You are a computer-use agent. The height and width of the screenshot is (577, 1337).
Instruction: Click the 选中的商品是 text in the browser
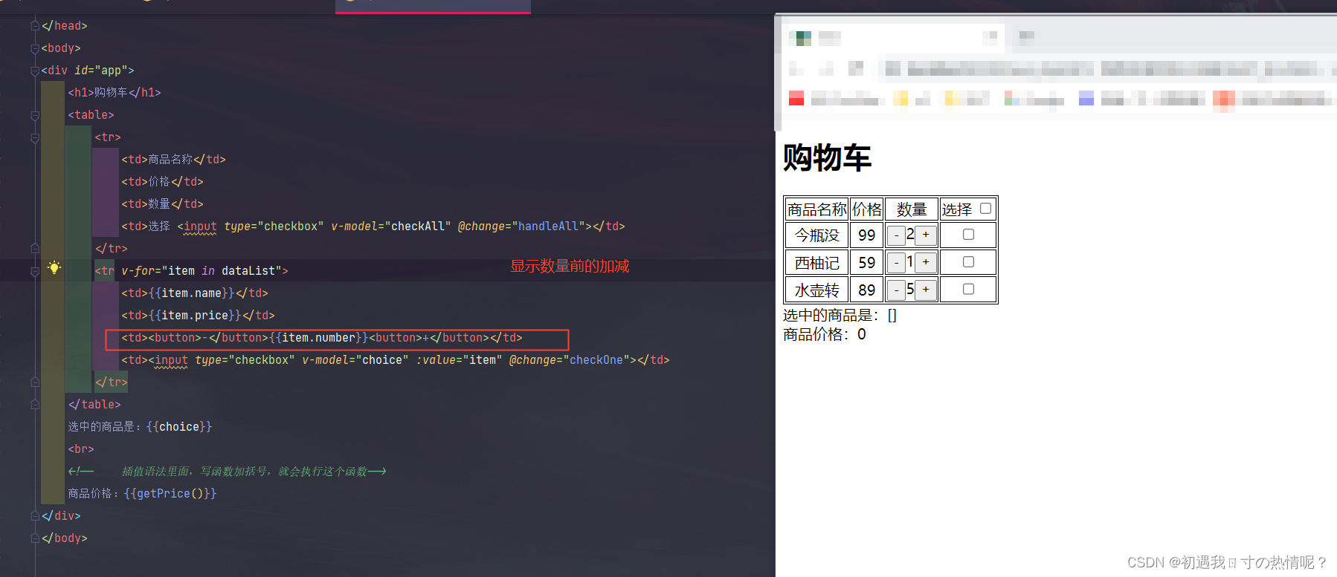(840, 316)
